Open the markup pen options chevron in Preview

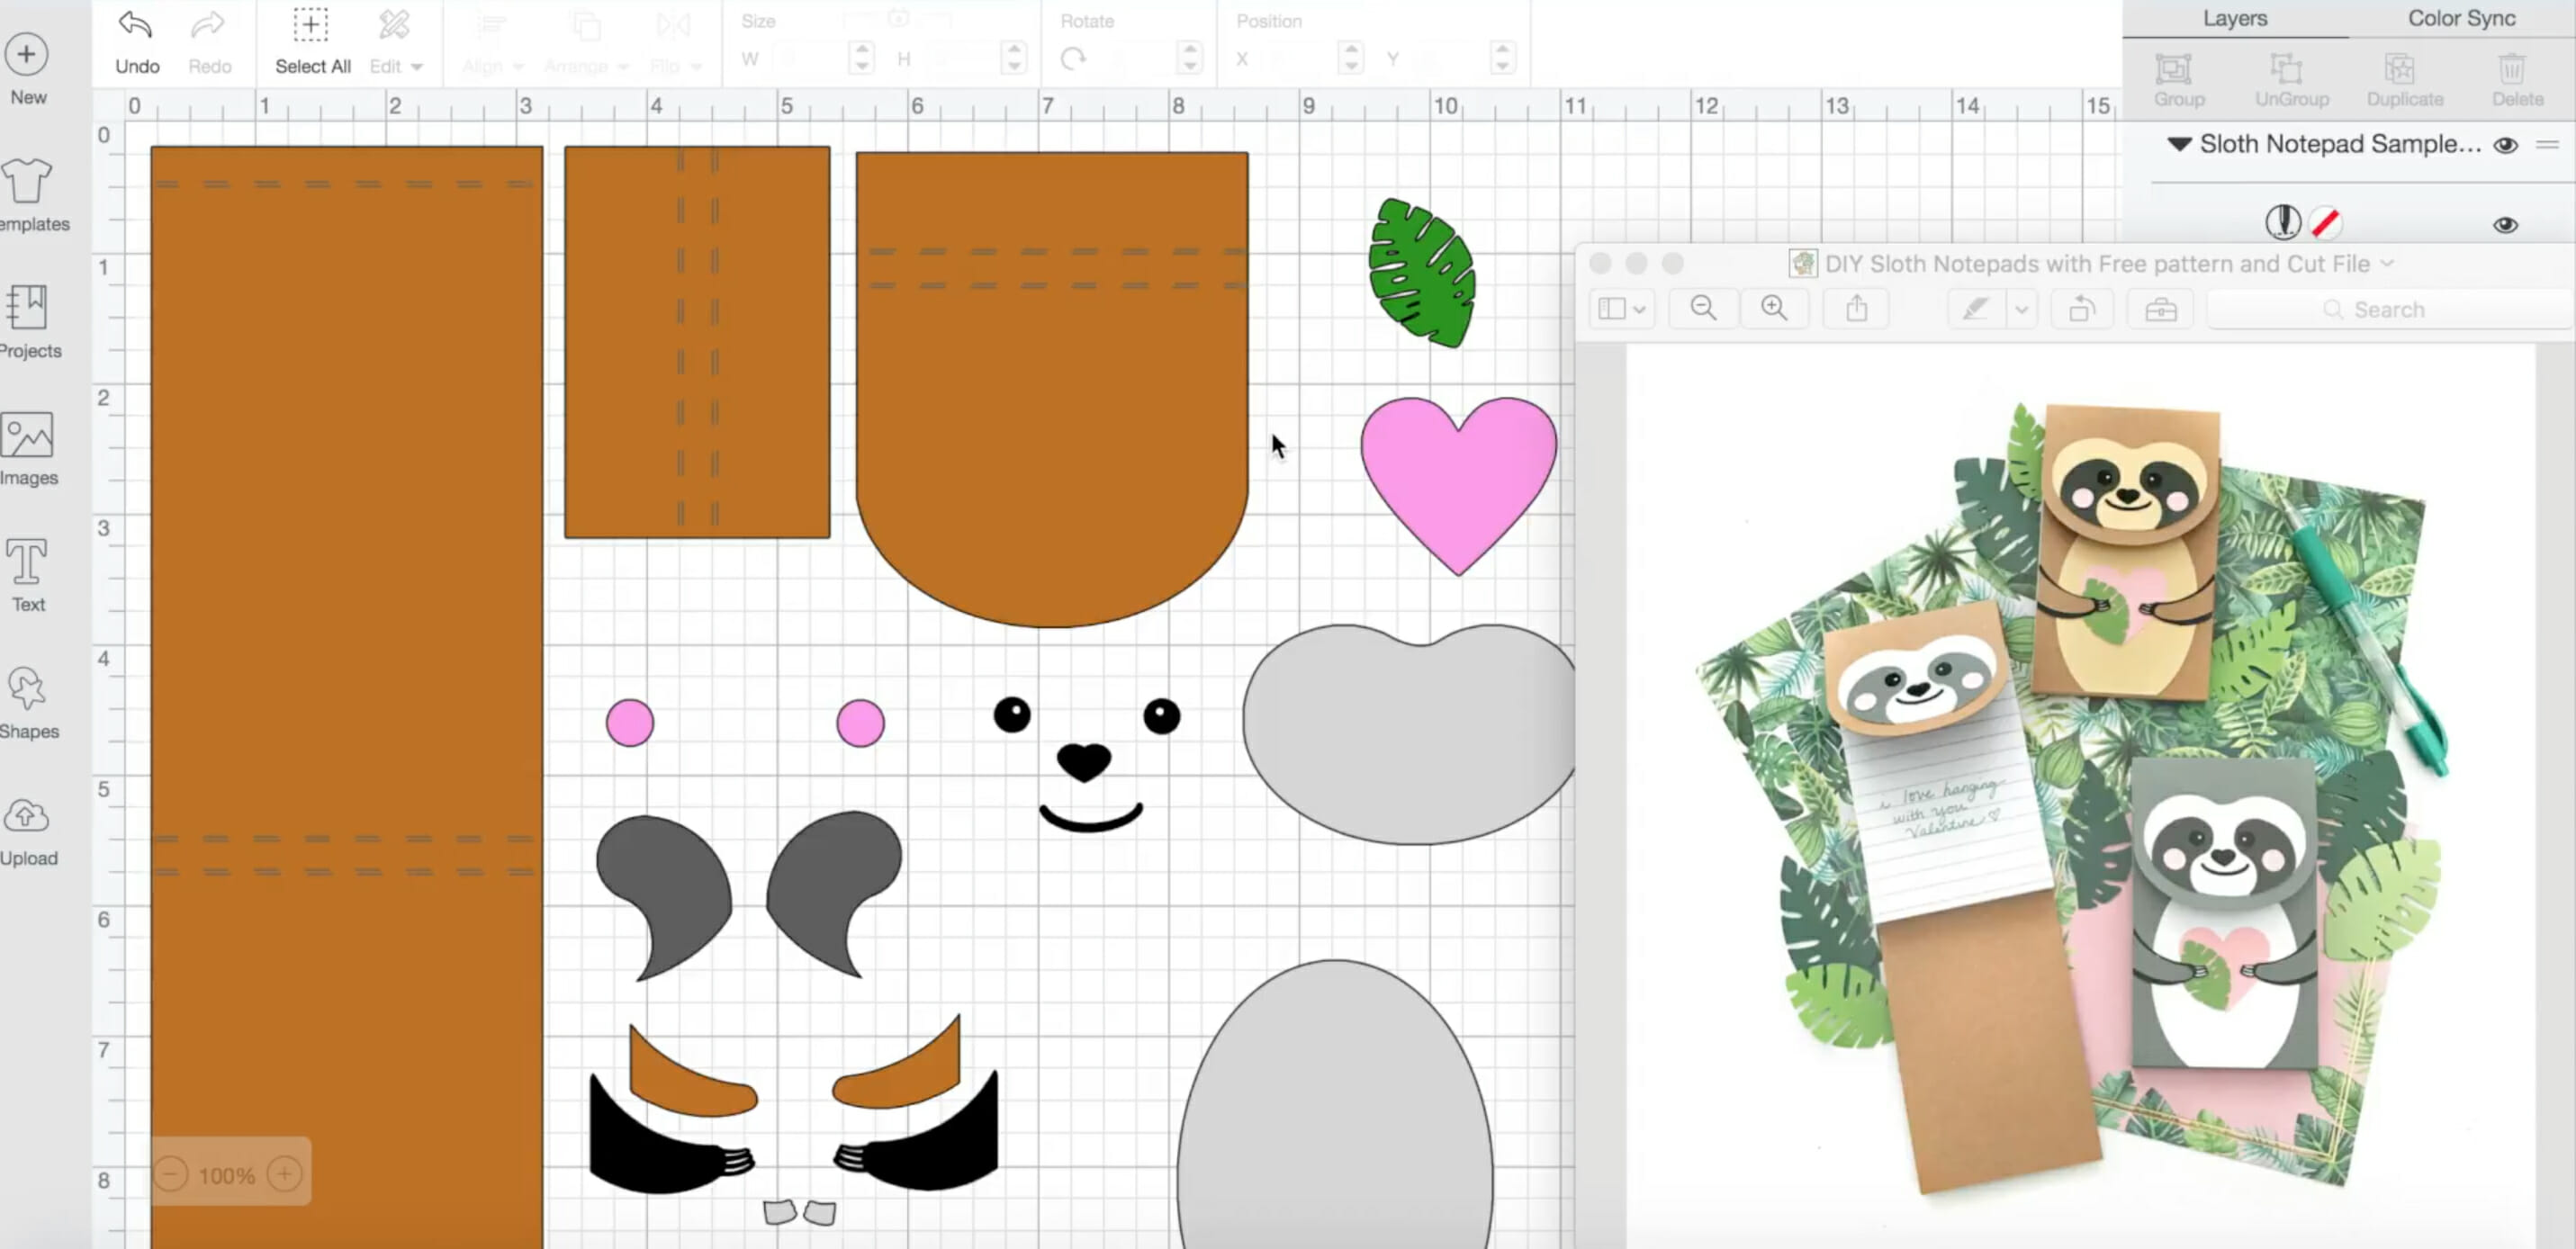(2021, 309)
